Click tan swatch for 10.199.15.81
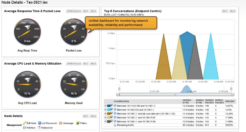Image resolution: width=246 pixels, height=132 pixels. tap(109, 118)
